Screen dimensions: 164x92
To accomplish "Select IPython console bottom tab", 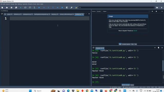I will point(126,85).
